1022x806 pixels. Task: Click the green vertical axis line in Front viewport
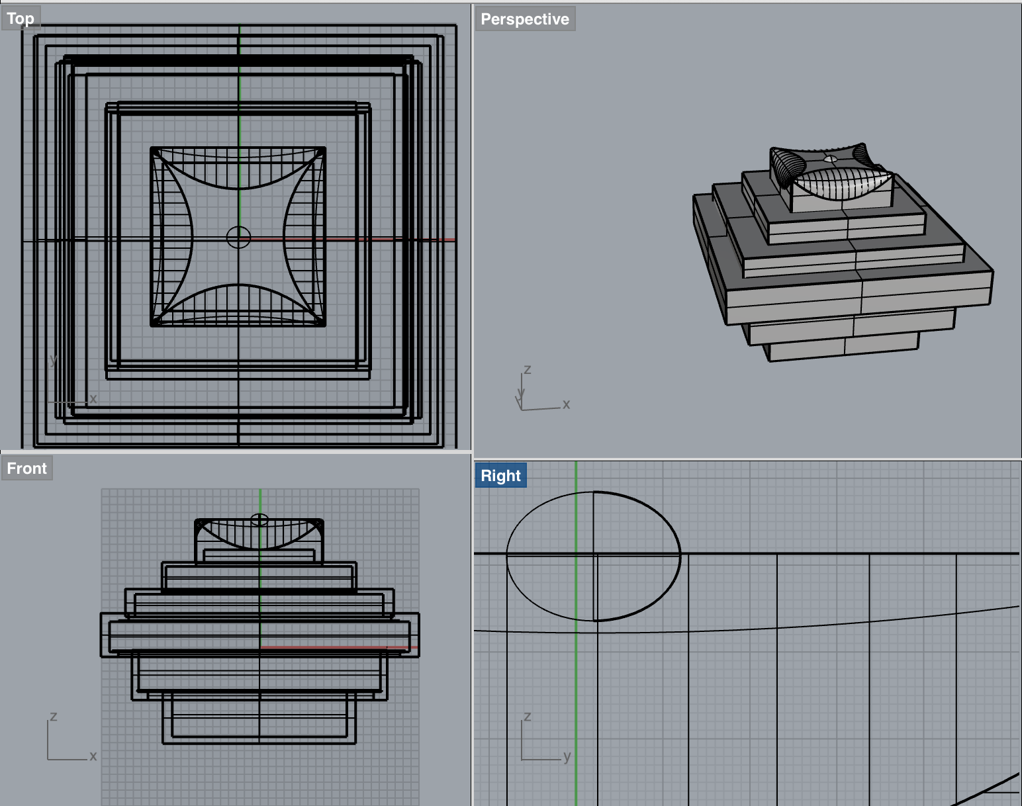click(x=260, y=503)
